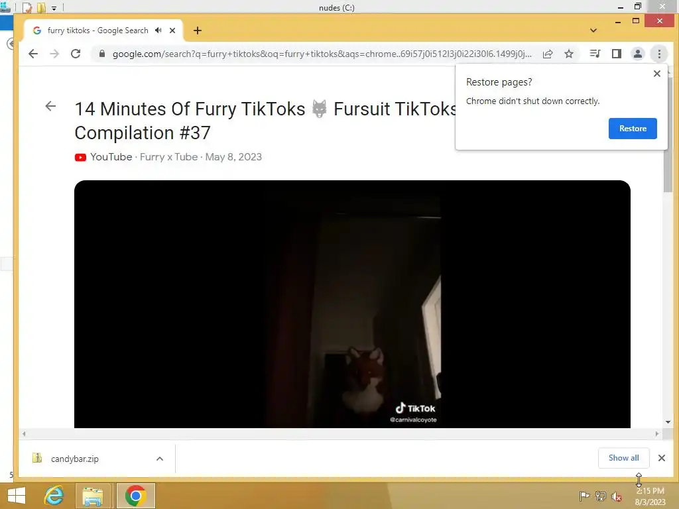The width and height of the screenshot is (679, 509).
Task: Click the vertical scrollbar thumb
Action: tap(668, 134)
